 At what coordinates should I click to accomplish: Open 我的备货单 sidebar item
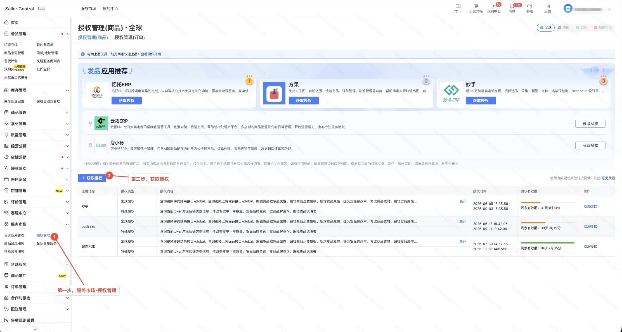pyautogui.click(x=45, y=45)
